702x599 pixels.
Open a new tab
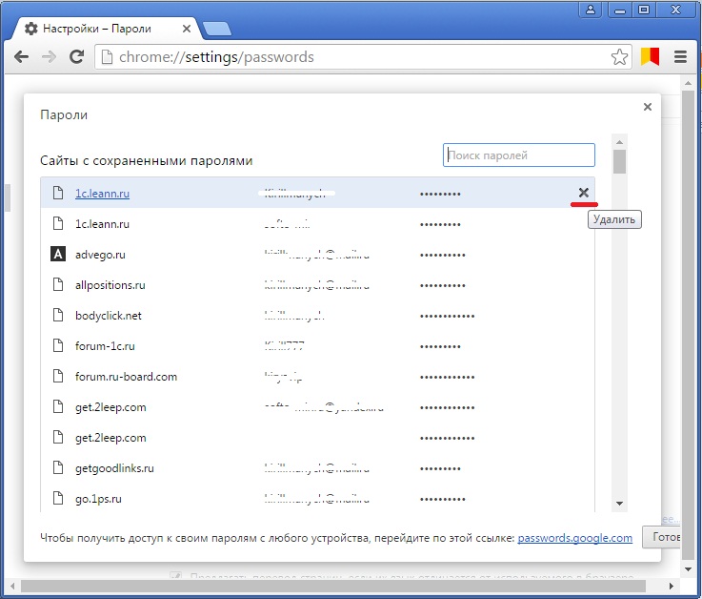point(216,29)
